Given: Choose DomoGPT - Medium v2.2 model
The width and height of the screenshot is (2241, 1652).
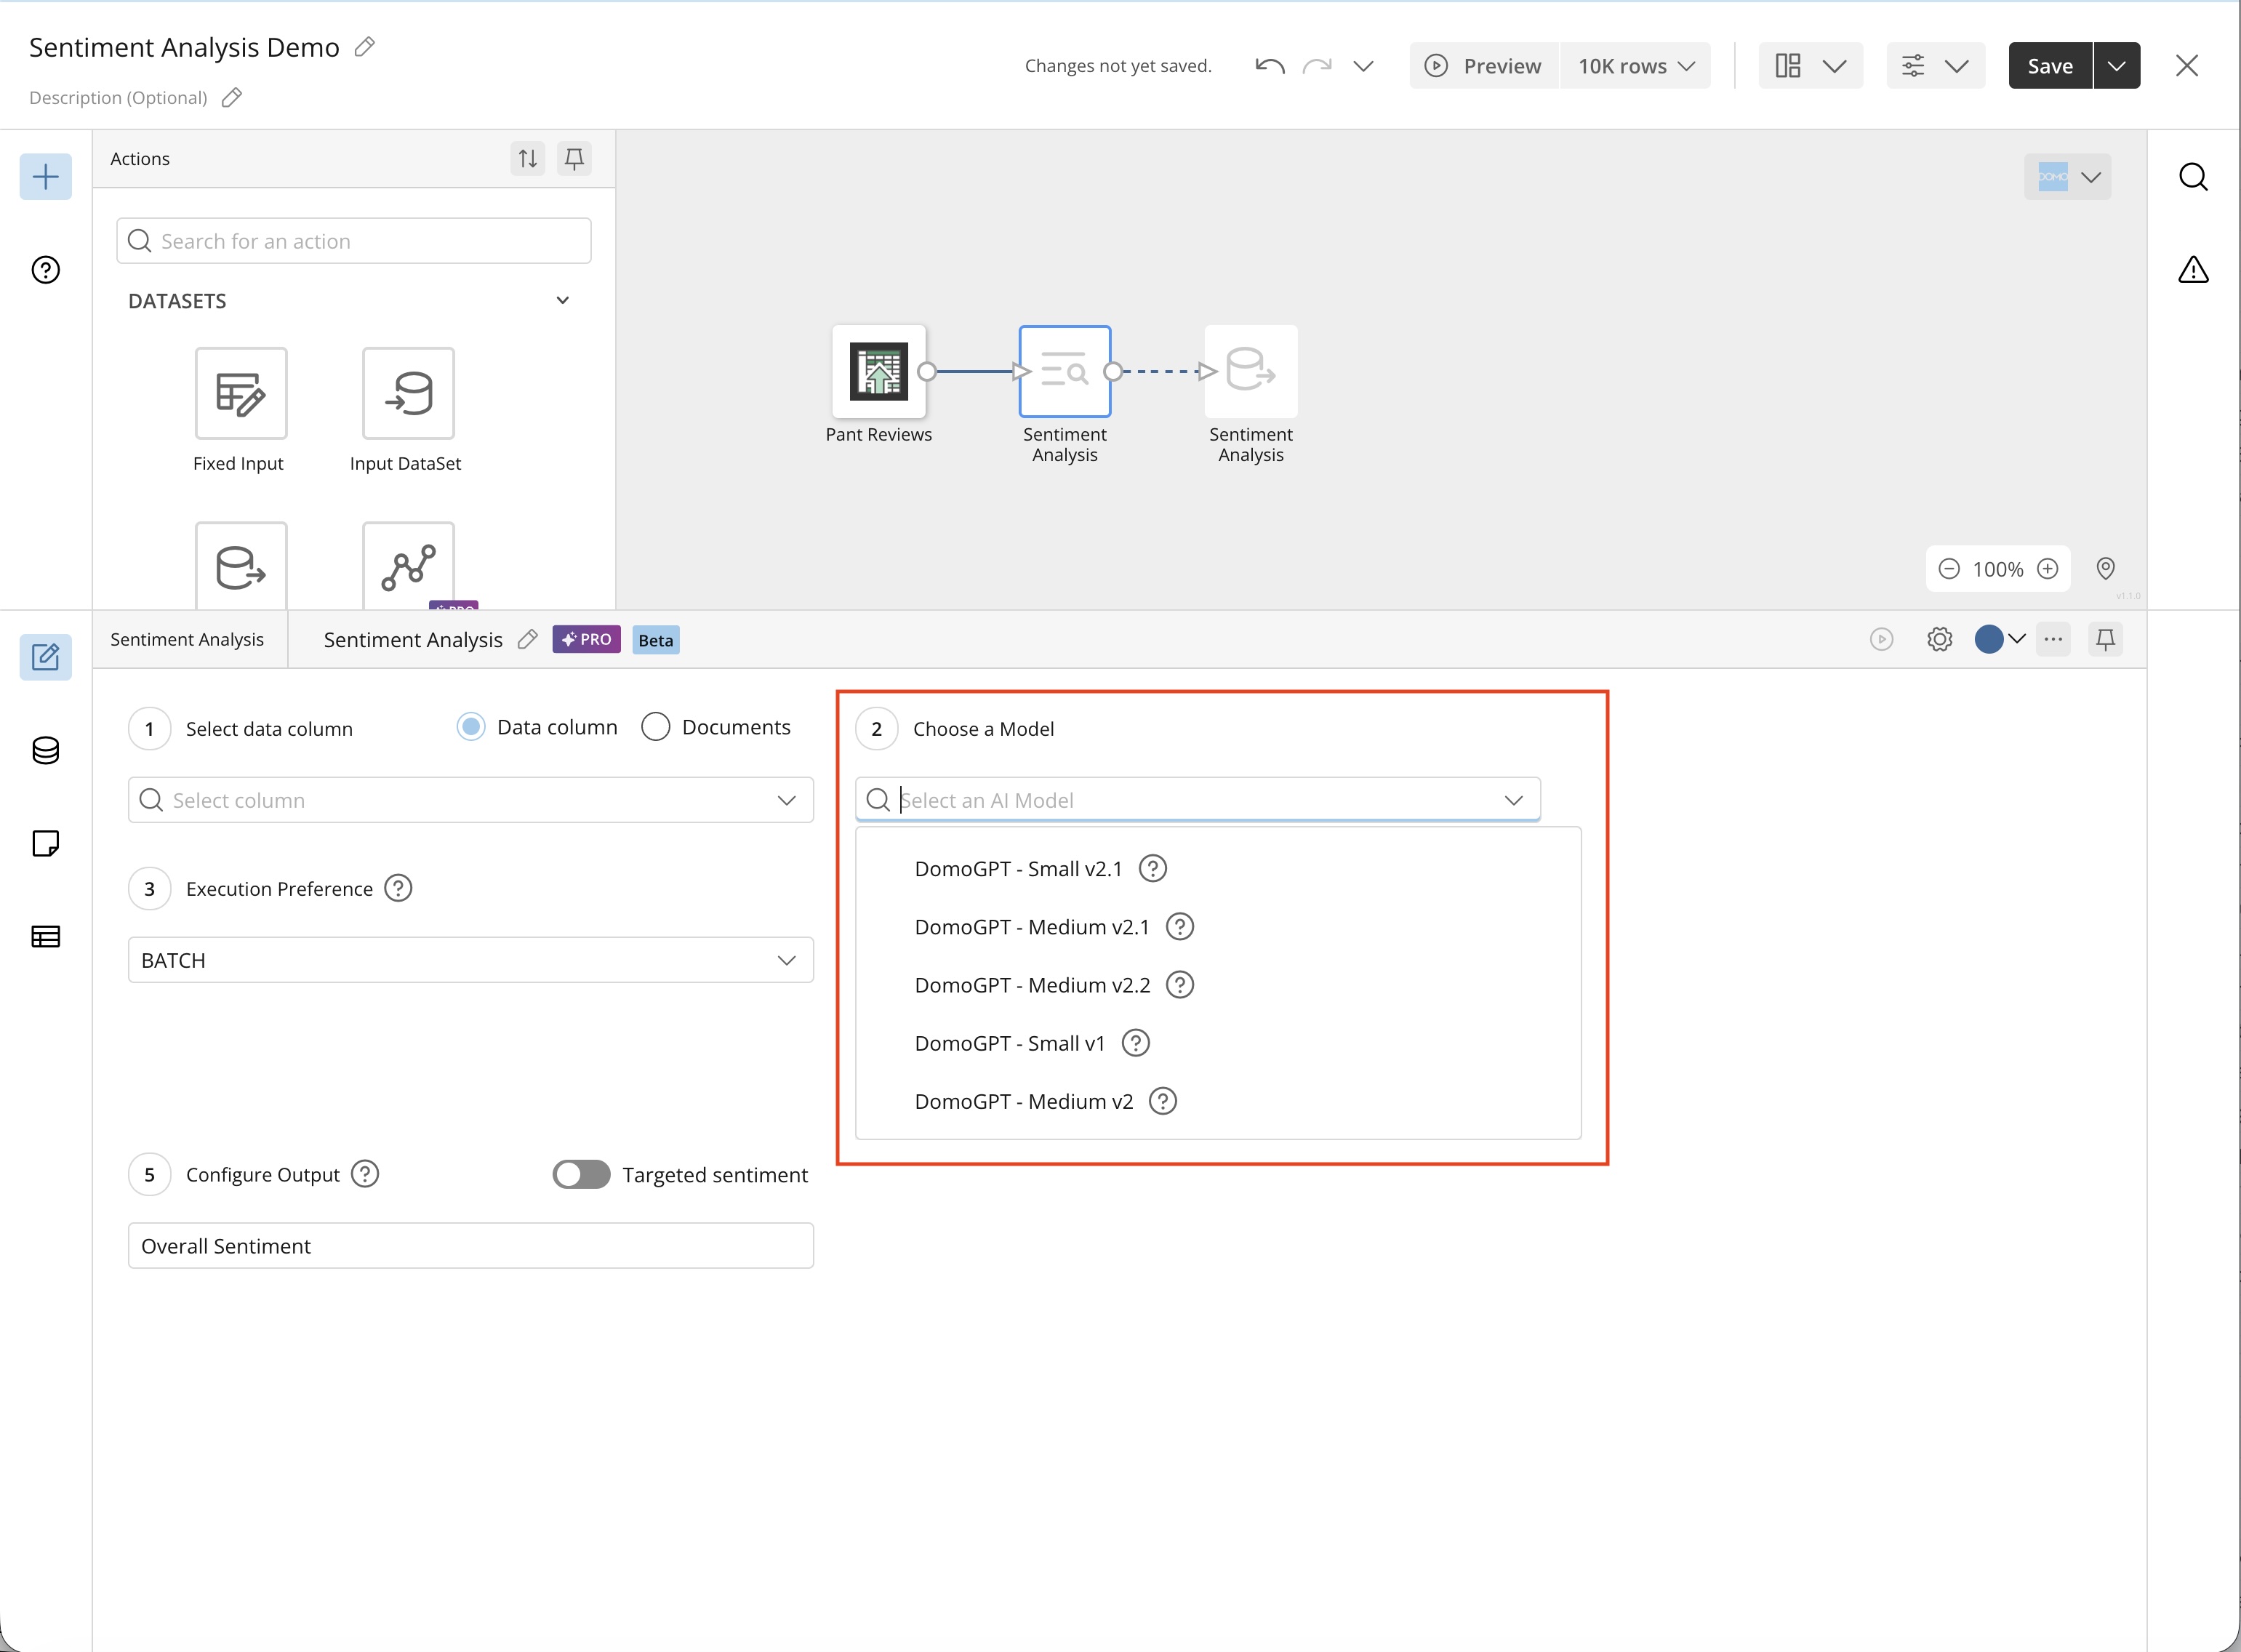Looking at the screenshot, I should (x=1032, y=985).
